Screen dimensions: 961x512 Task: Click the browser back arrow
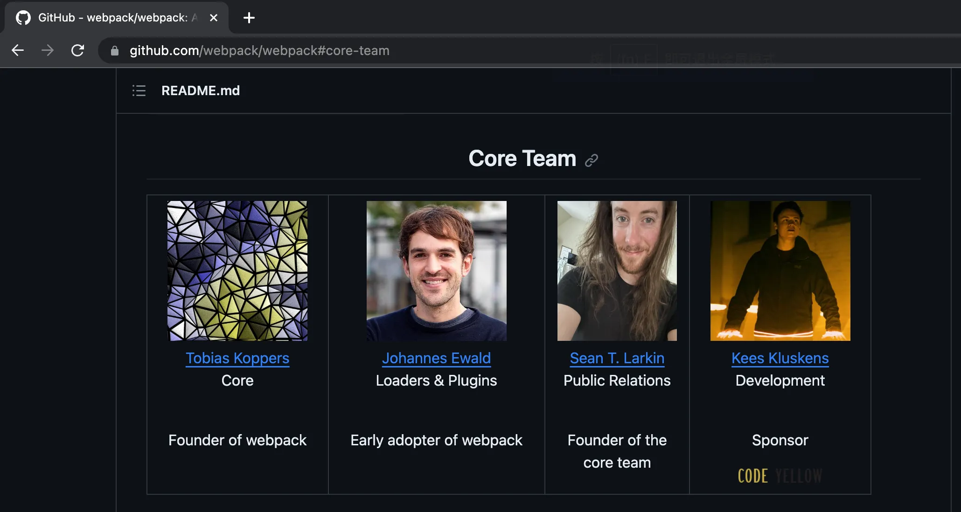tap(18, 50)
